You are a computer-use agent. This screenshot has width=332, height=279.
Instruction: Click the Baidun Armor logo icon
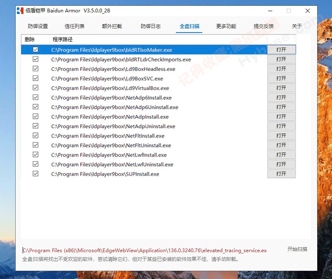(20, 11)
